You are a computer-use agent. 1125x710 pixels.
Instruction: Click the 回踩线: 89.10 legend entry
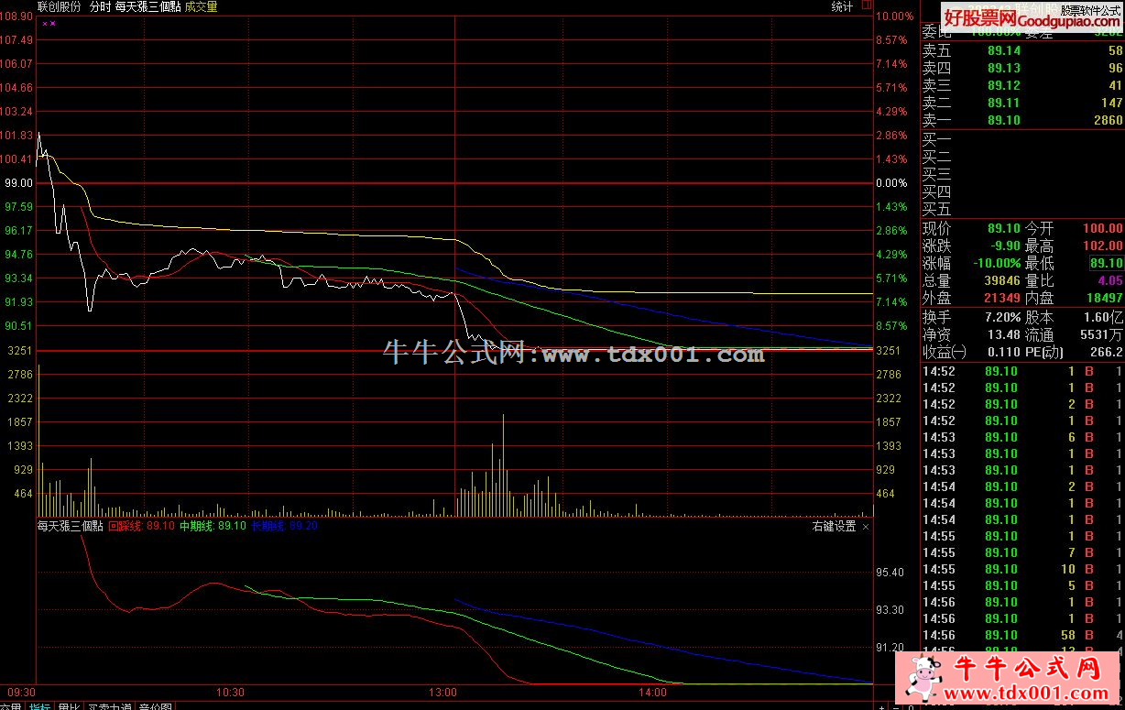[141, 526]
